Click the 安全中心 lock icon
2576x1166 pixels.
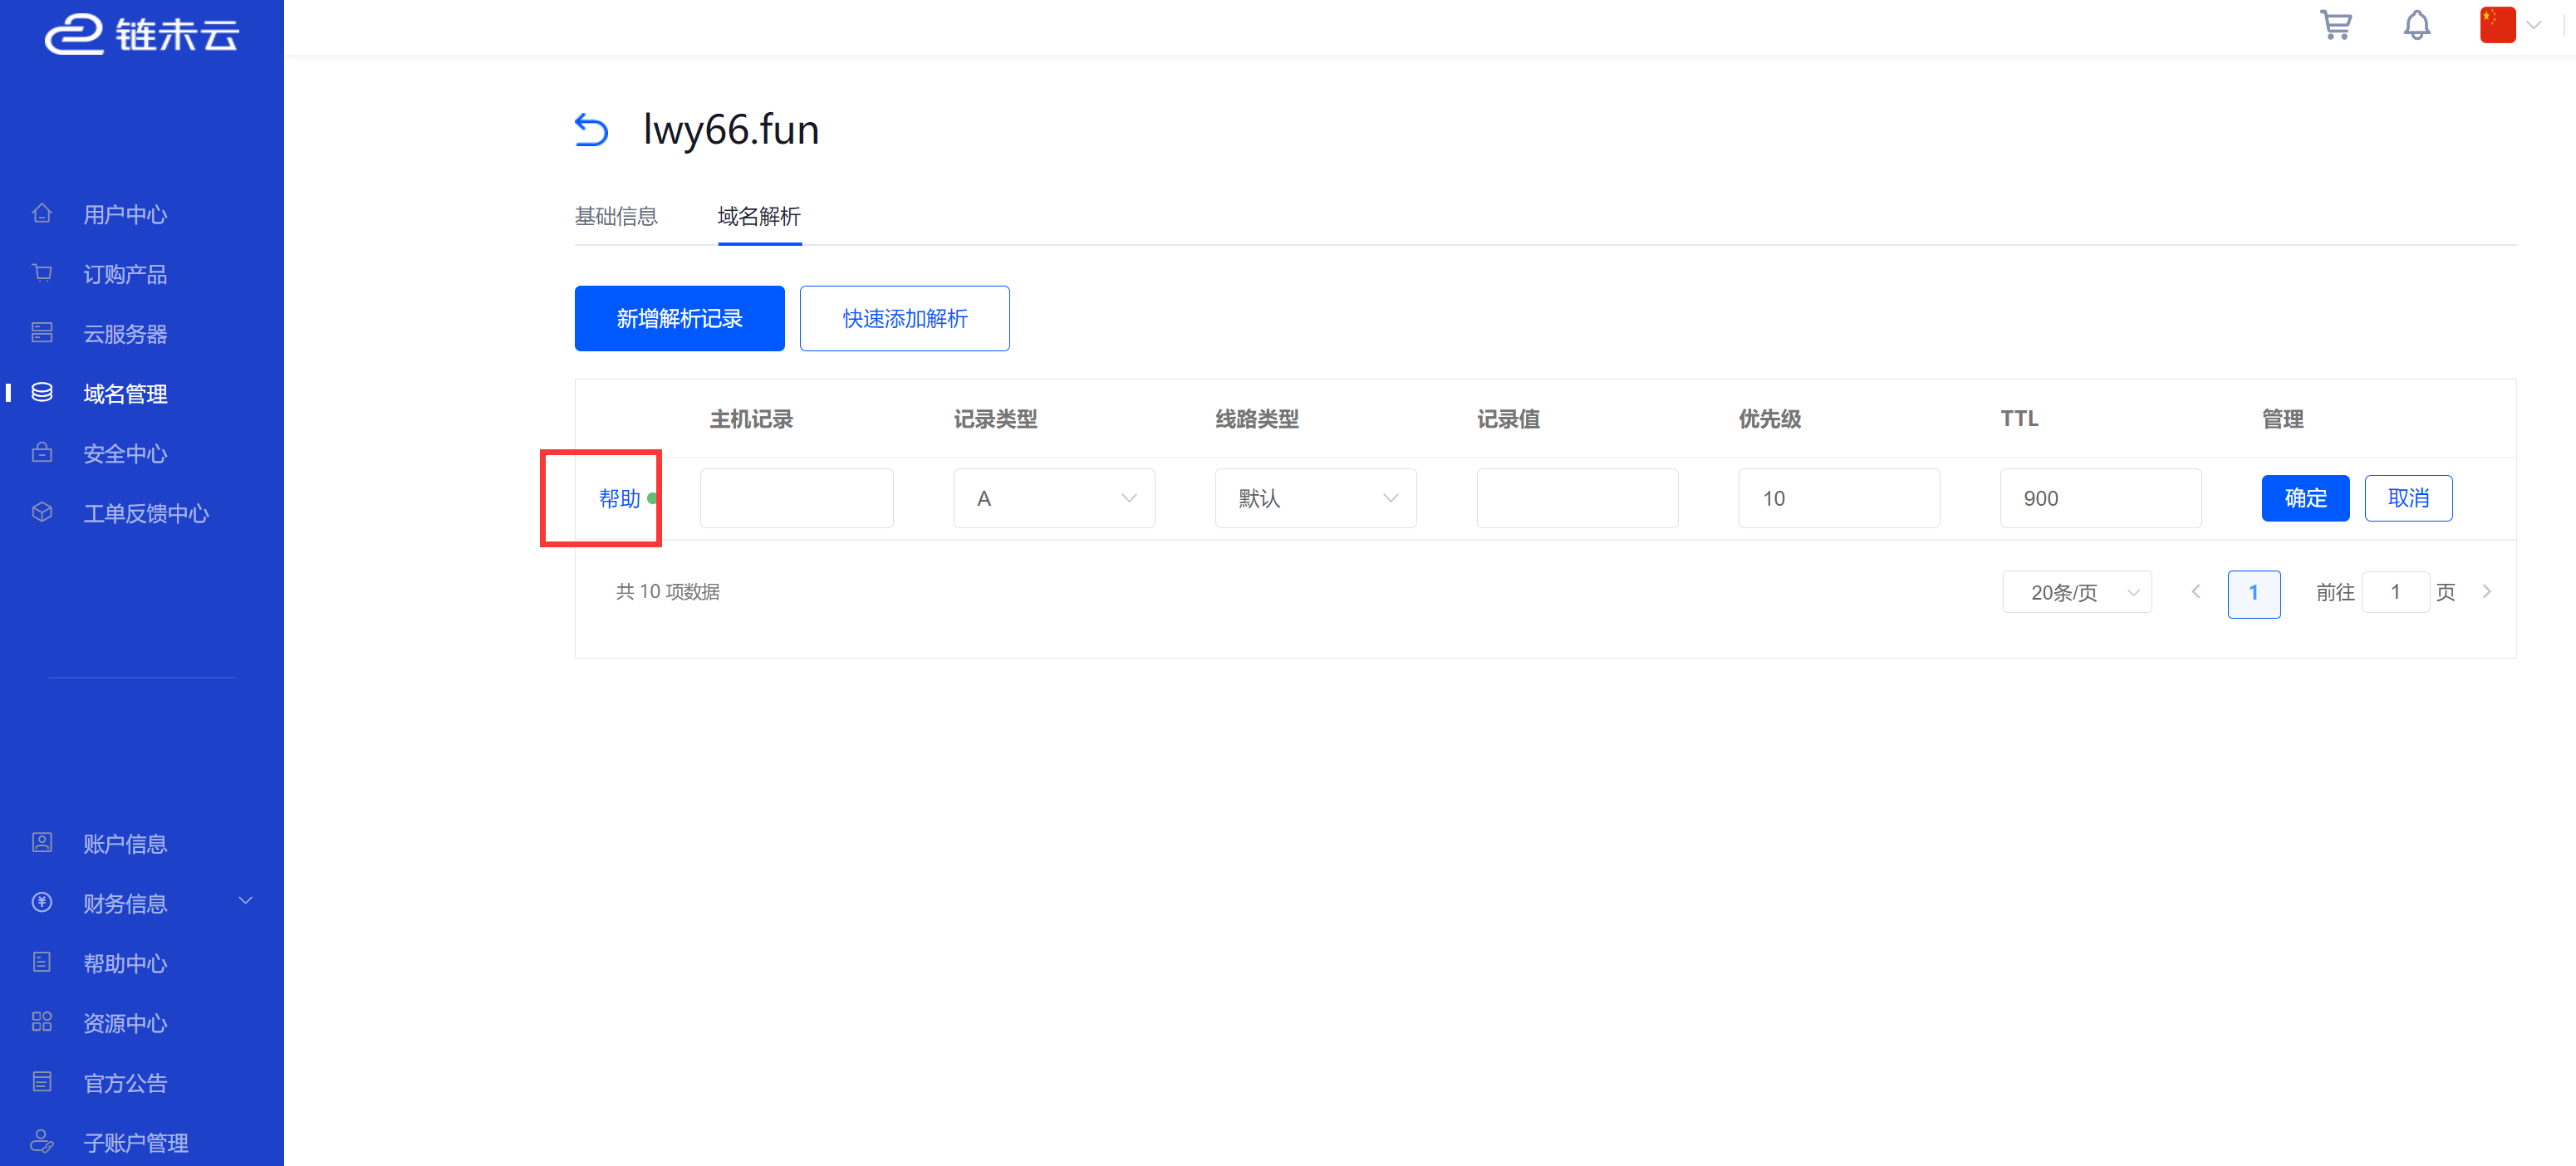point(42,453)
